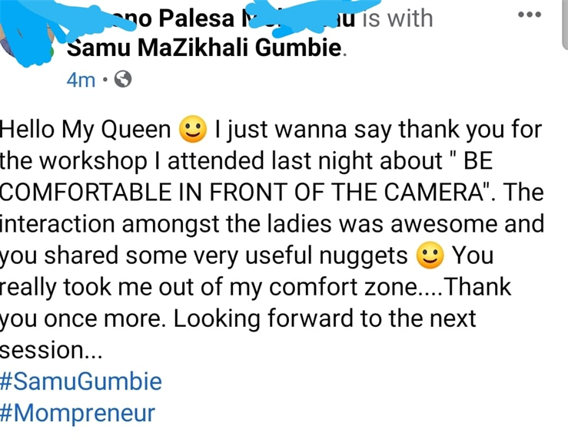
Task: Click "Looking forward to the next" text
Action: [x=325, y=318]
